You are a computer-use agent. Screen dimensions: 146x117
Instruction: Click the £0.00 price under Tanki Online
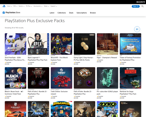pos(53,98)
